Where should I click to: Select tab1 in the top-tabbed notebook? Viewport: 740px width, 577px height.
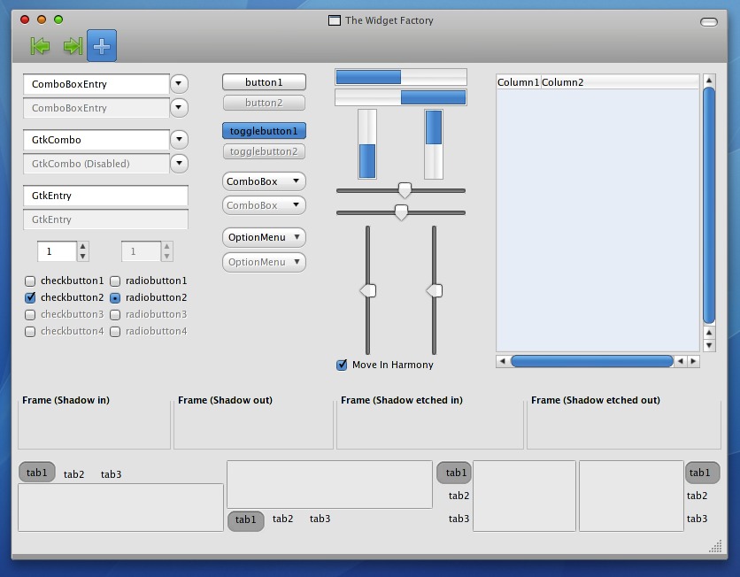point(37,473)
